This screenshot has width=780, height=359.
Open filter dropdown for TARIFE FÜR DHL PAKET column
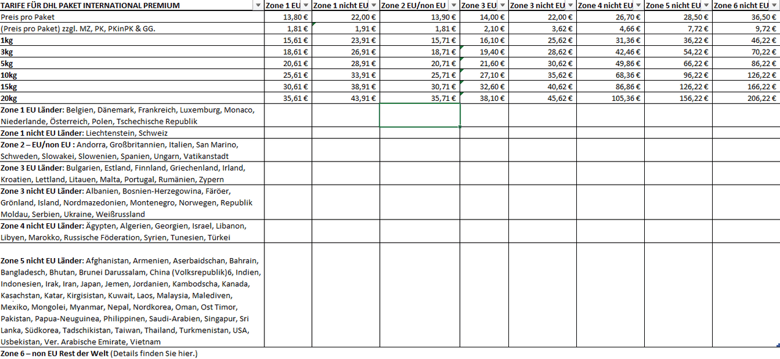(x=258, y=6)
